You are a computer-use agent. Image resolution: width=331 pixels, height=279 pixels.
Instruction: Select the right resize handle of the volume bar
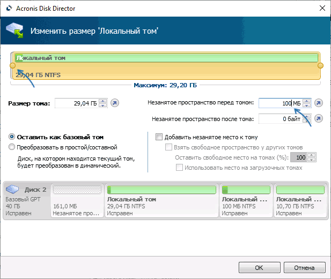[320, 65]
